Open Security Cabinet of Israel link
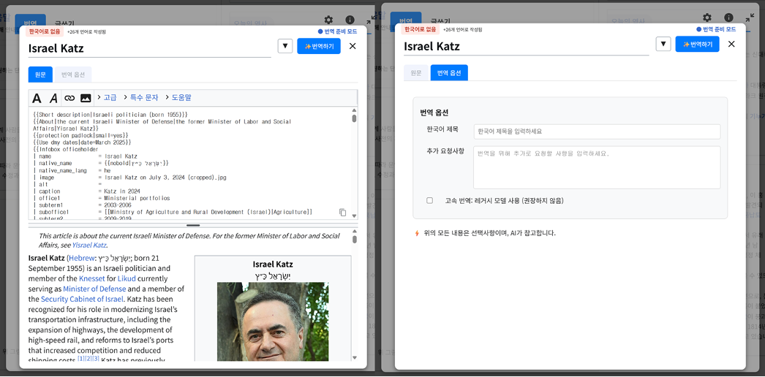Image resolution: width=765 pixels, height=377 pixels. pyautogui.click(x=82, y=299)
